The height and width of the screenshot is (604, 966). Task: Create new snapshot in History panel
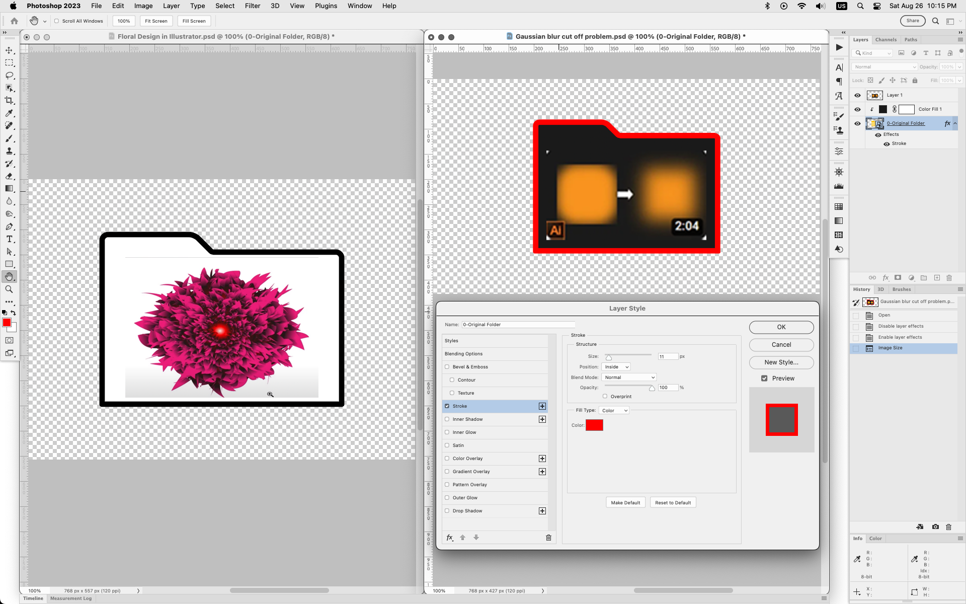(x=935, y=527)
